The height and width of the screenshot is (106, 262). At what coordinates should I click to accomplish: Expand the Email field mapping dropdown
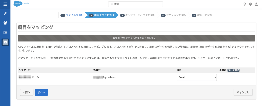click(x=196, y=77)
